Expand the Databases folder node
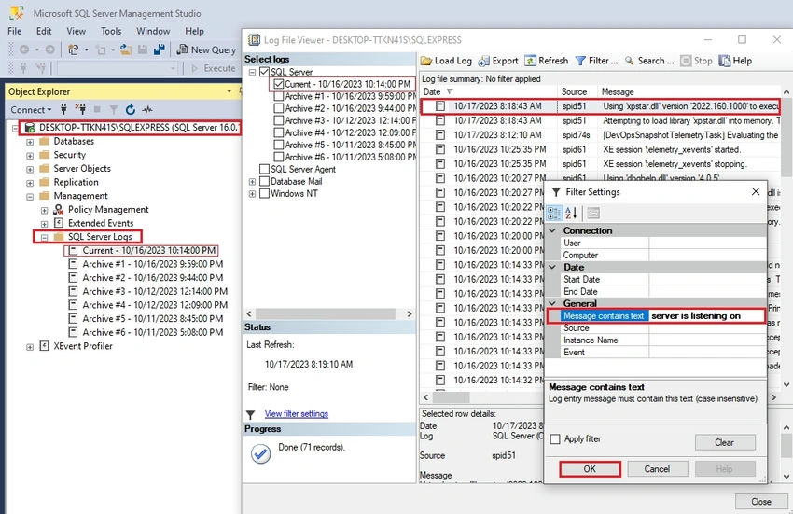 tap(30, 142)
